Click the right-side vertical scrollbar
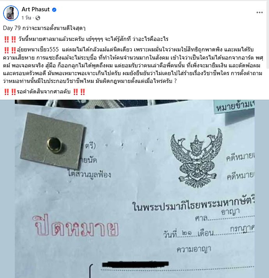Viewport: 269px width, 278px height. pos(267,35)
